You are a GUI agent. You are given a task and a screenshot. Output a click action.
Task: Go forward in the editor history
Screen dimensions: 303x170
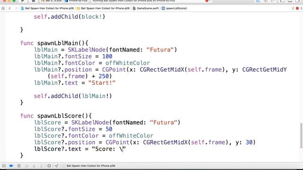16,8
